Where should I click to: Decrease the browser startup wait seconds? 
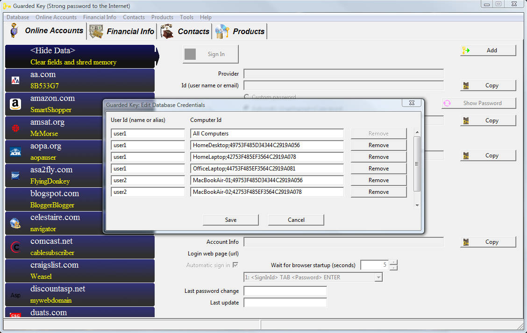click(393, 268)
